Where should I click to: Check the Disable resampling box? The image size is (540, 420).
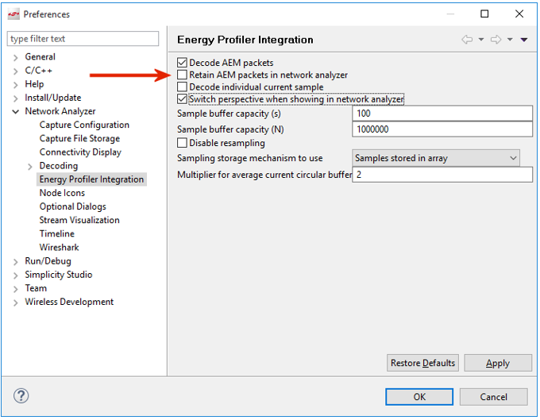click(x=182, y=143)
